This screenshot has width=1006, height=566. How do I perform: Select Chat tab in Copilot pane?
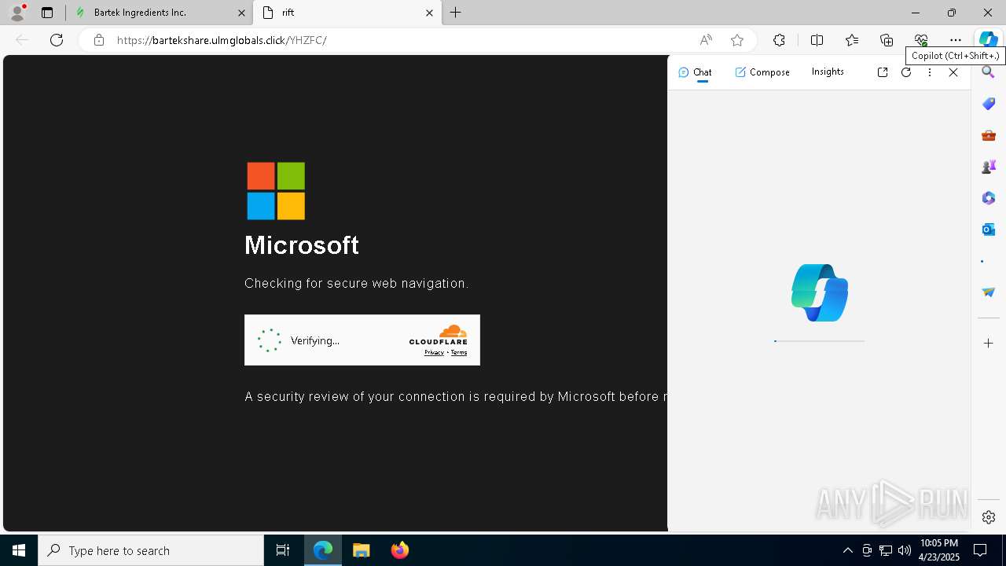tap(695, 72)
